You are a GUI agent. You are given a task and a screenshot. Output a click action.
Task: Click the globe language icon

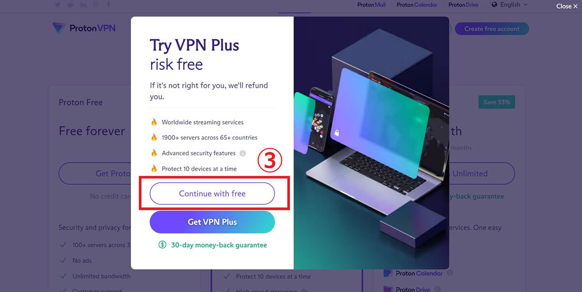pos(494,5)
